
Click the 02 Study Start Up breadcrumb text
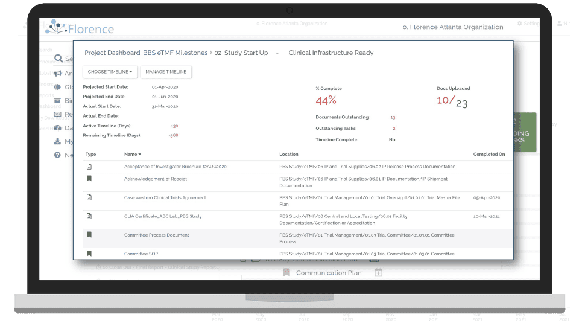point(241,53)
